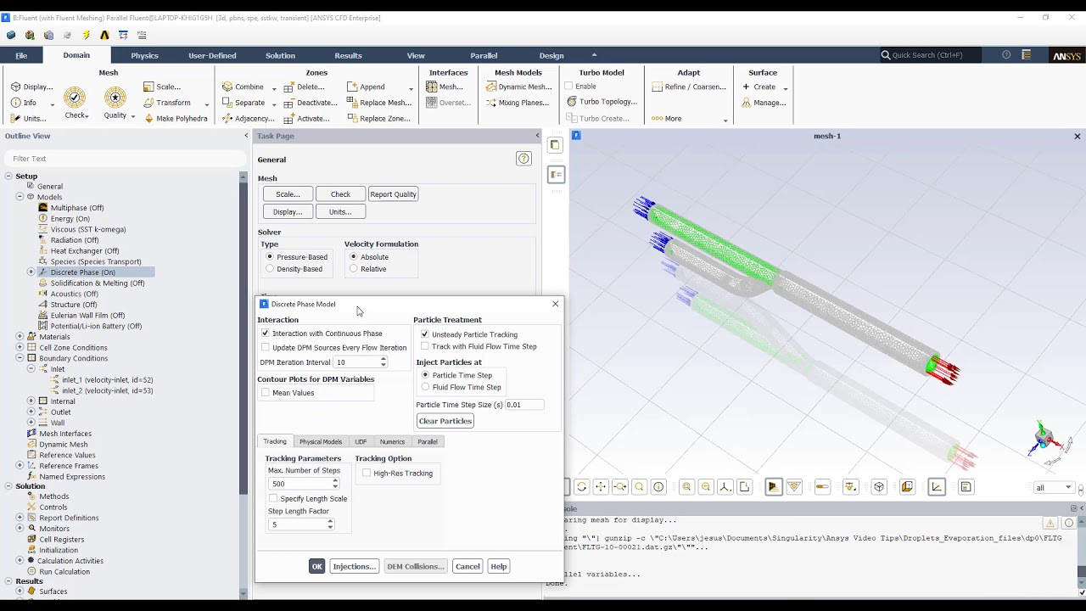Open the Numerics tab in dialog
This screenshot has width=1086, height=611.
tap(392, 441)
